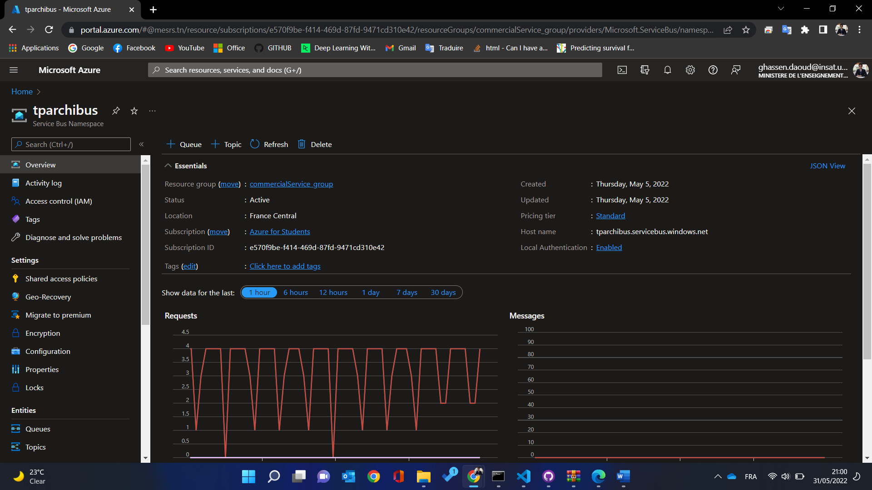The image size is (872, 490).
Task: Select 1 hour time range
Action: tap(259, 293)
